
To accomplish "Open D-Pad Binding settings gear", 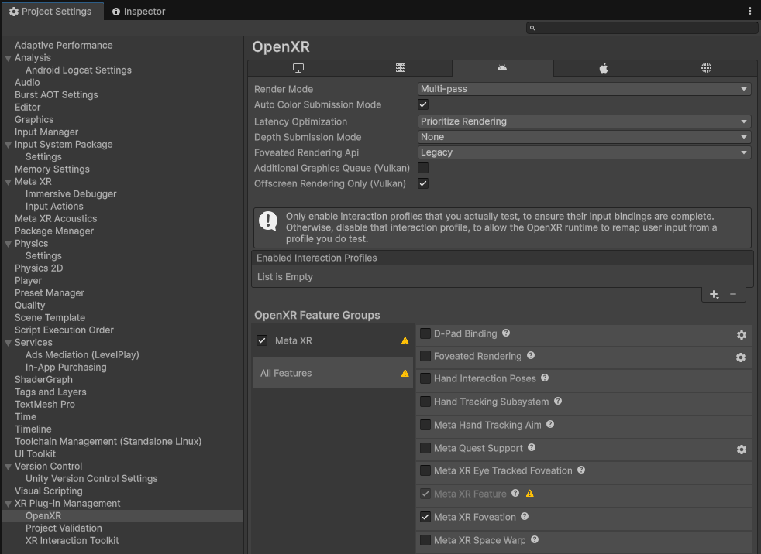I will click(x=741, y=335).
